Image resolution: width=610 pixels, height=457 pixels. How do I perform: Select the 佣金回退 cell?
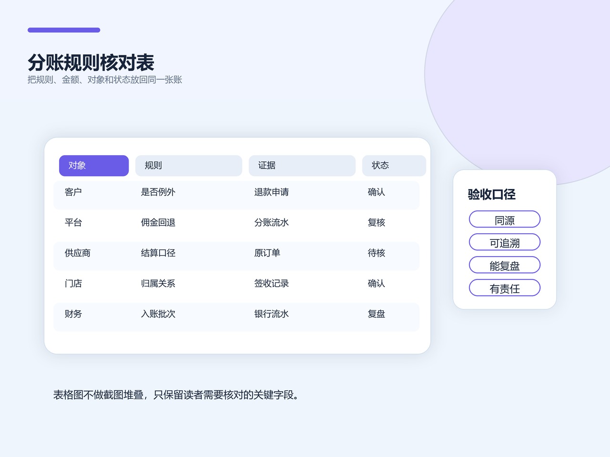pyautogui.click(x=158, y=222)
